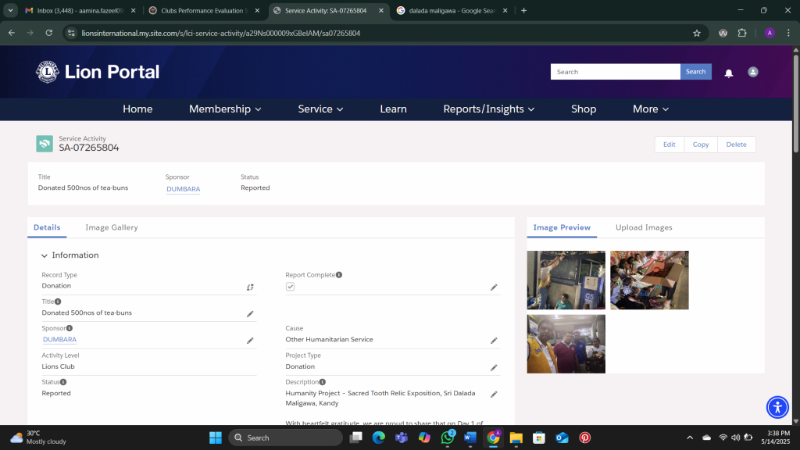The height and width of the screenshot is (450, 800).
Task: Open DUMBARA link in Information section
Action: (x=59, y=340)
